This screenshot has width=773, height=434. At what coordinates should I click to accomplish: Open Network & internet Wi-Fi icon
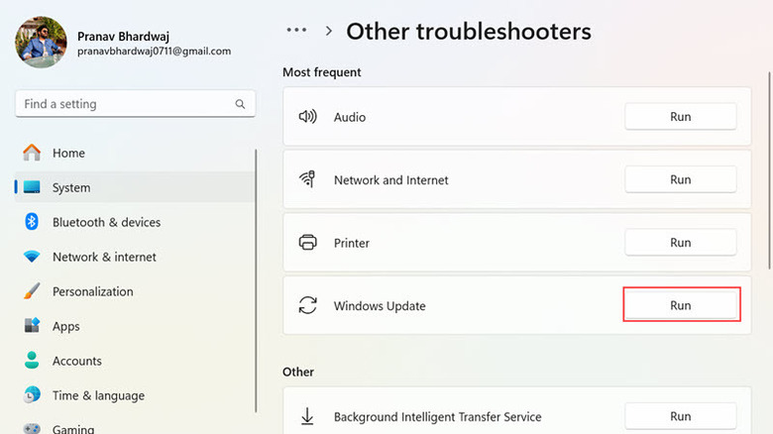tap(32, 257)
